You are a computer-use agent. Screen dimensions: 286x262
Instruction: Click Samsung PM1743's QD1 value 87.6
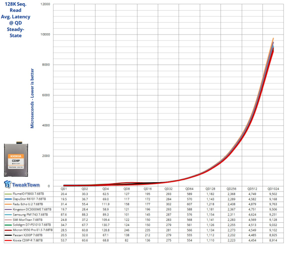tap(64, 214)
